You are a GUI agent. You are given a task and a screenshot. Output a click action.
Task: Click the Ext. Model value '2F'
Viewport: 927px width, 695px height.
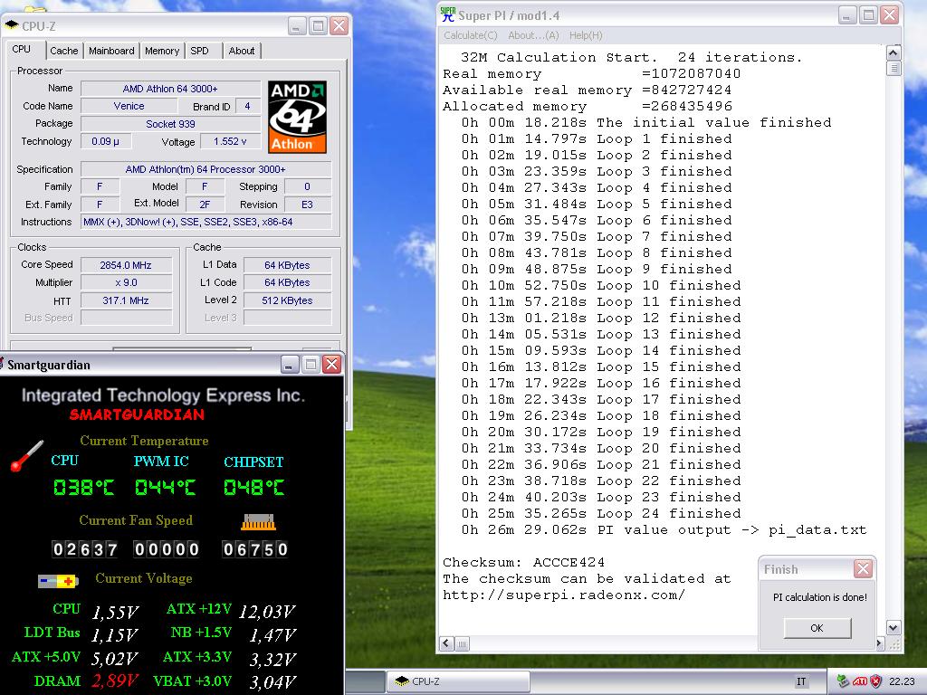click(x=205, y=205)
